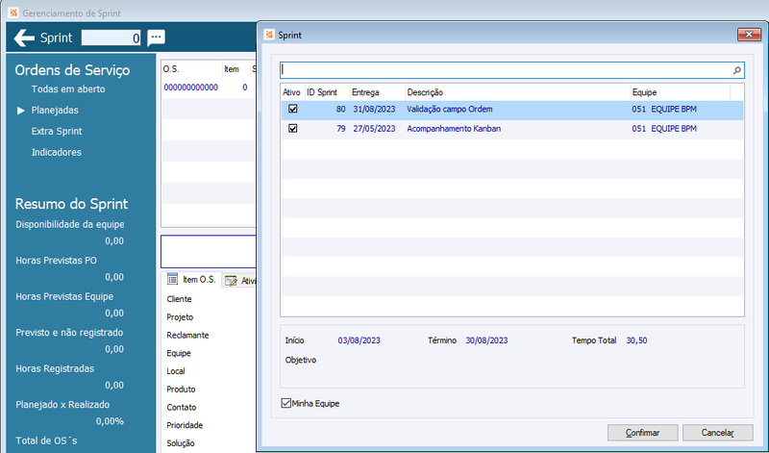Click the Gerenciamento de Sprint window icon
The height and width of the screenshot is (453, 769).
(x=13, y=13)
